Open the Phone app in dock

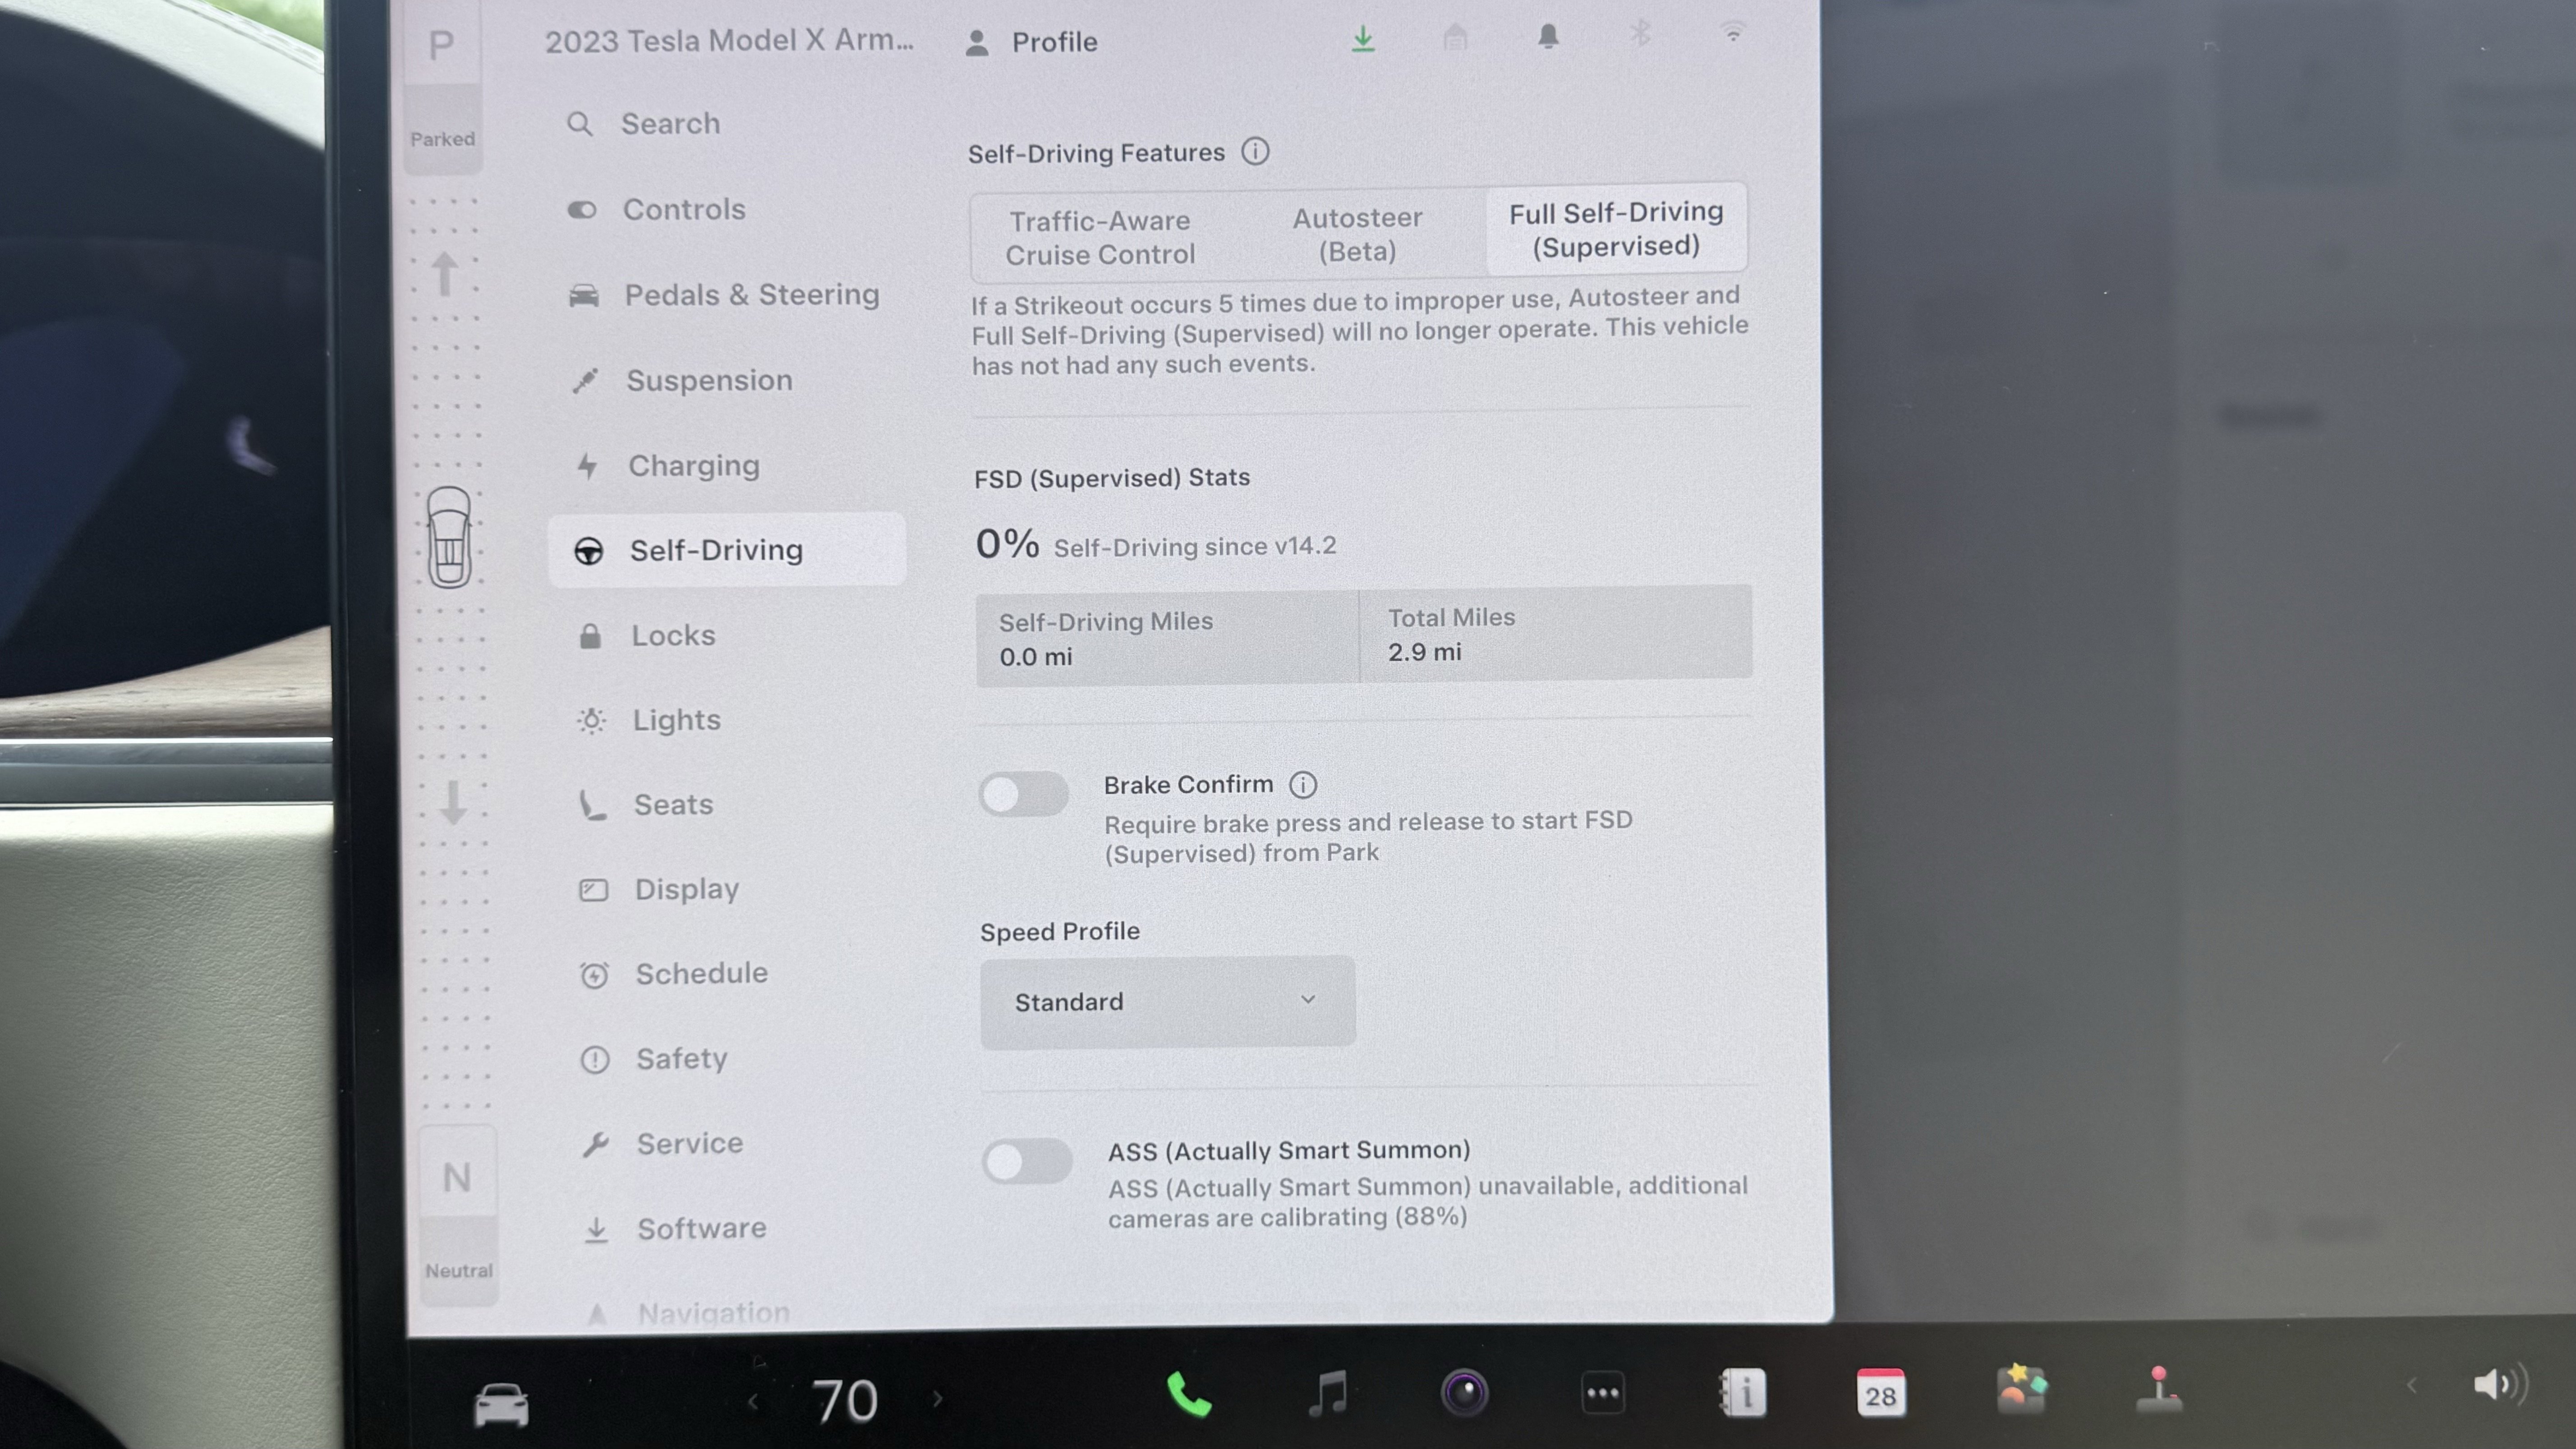pyautogui.click(x=1189, y=1394)
